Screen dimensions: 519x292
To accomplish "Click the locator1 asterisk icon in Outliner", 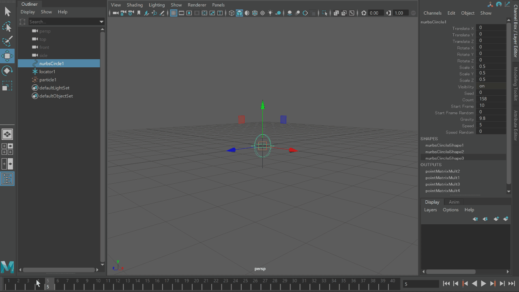I will click(35, 72).
